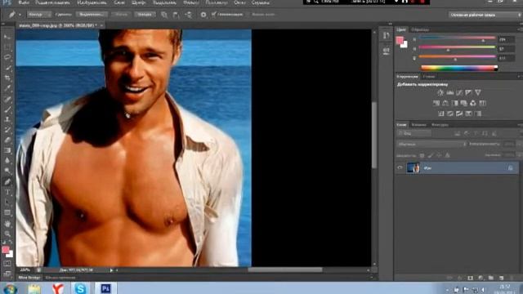Add a Curves adjustment
The height and width of the screenshot is (294, 523).
click(x=459, y=92)
